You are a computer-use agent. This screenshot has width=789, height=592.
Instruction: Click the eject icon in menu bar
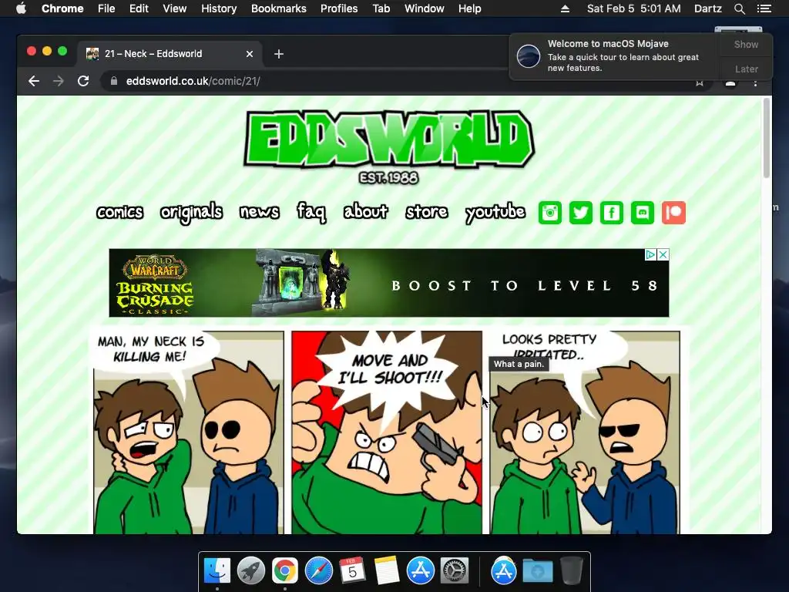(x=565, y=8)
